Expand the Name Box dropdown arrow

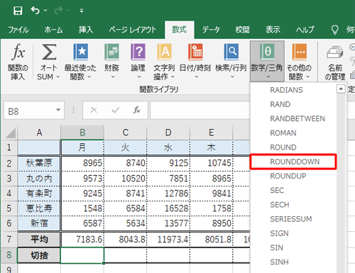[x=58, y=110]
